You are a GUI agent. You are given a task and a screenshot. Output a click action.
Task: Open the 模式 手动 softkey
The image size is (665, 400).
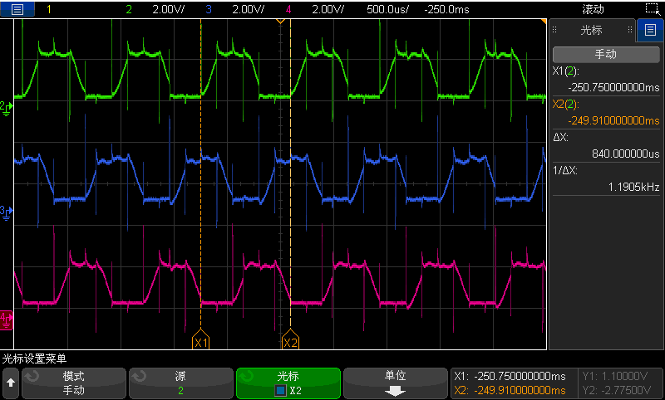pyautogui.click(x=74, y=383)
